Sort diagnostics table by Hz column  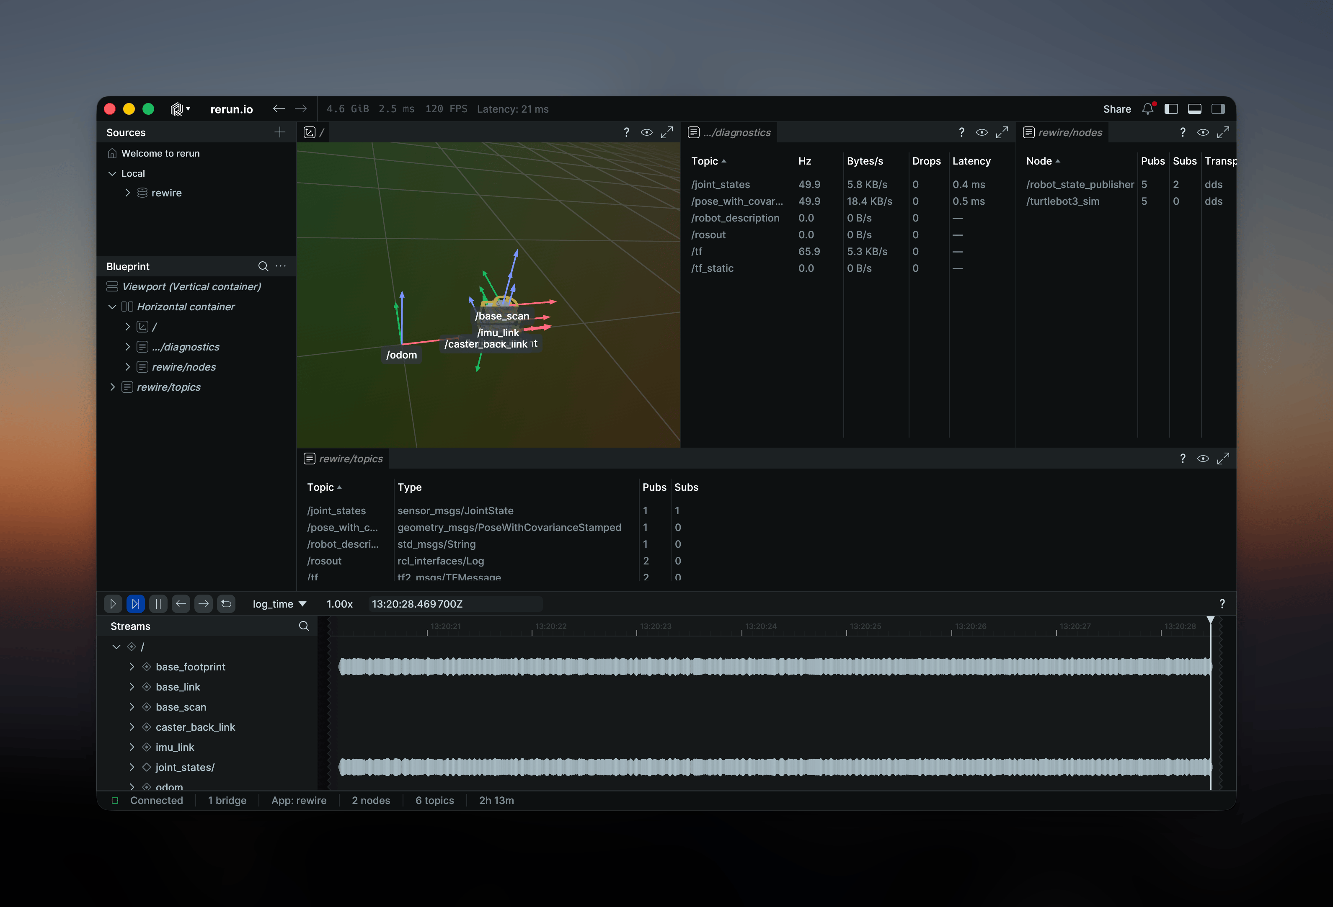pyautogui.click(x=805, y=161)
